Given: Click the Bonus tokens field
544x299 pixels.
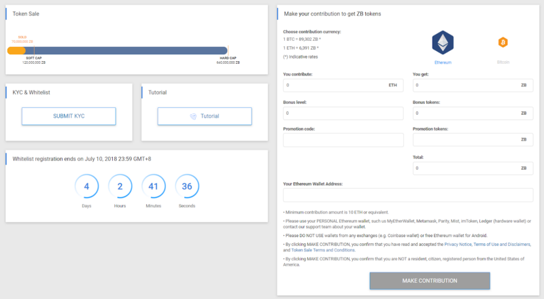Looking at the screenshot, I should coord(473,113).
